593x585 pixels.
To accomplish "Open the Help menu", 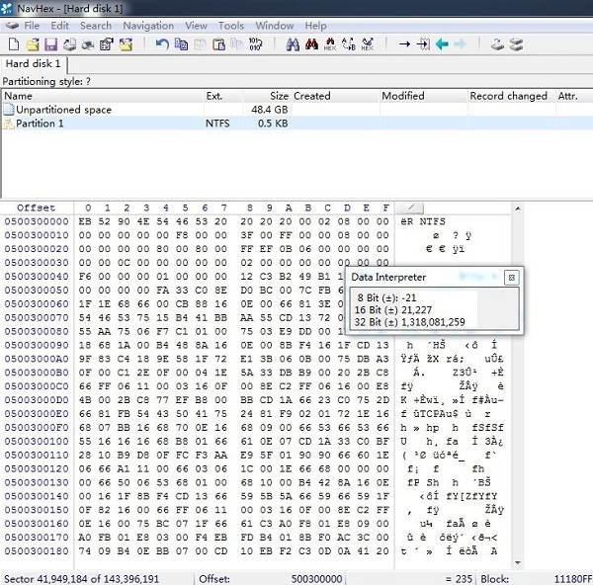I will pos(316,26).
